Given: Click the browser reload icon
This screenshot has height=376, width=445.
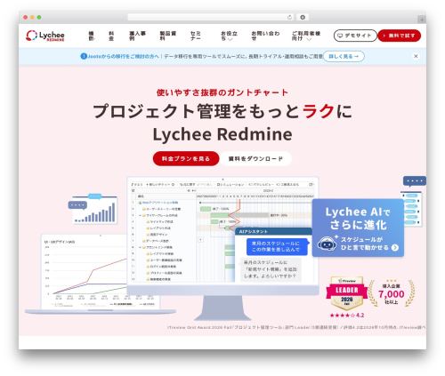Looking at the screenshot, I should pos(289,18).
